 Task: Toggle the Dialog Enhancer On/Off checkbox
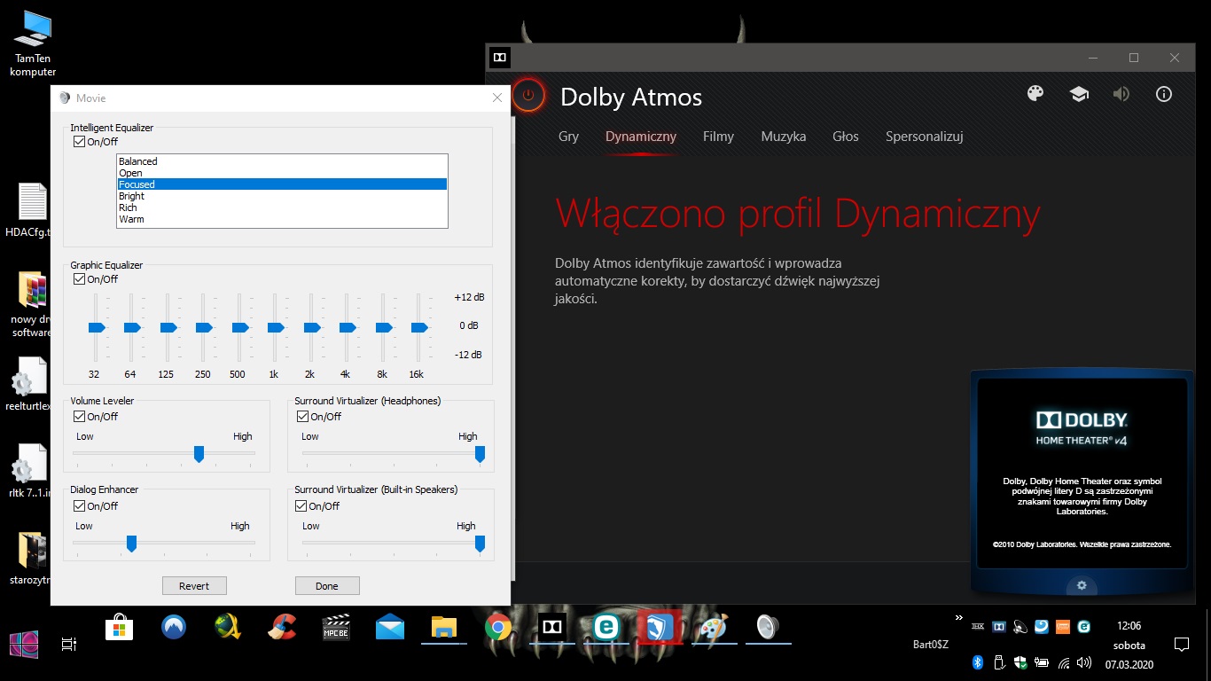[80, 506]
